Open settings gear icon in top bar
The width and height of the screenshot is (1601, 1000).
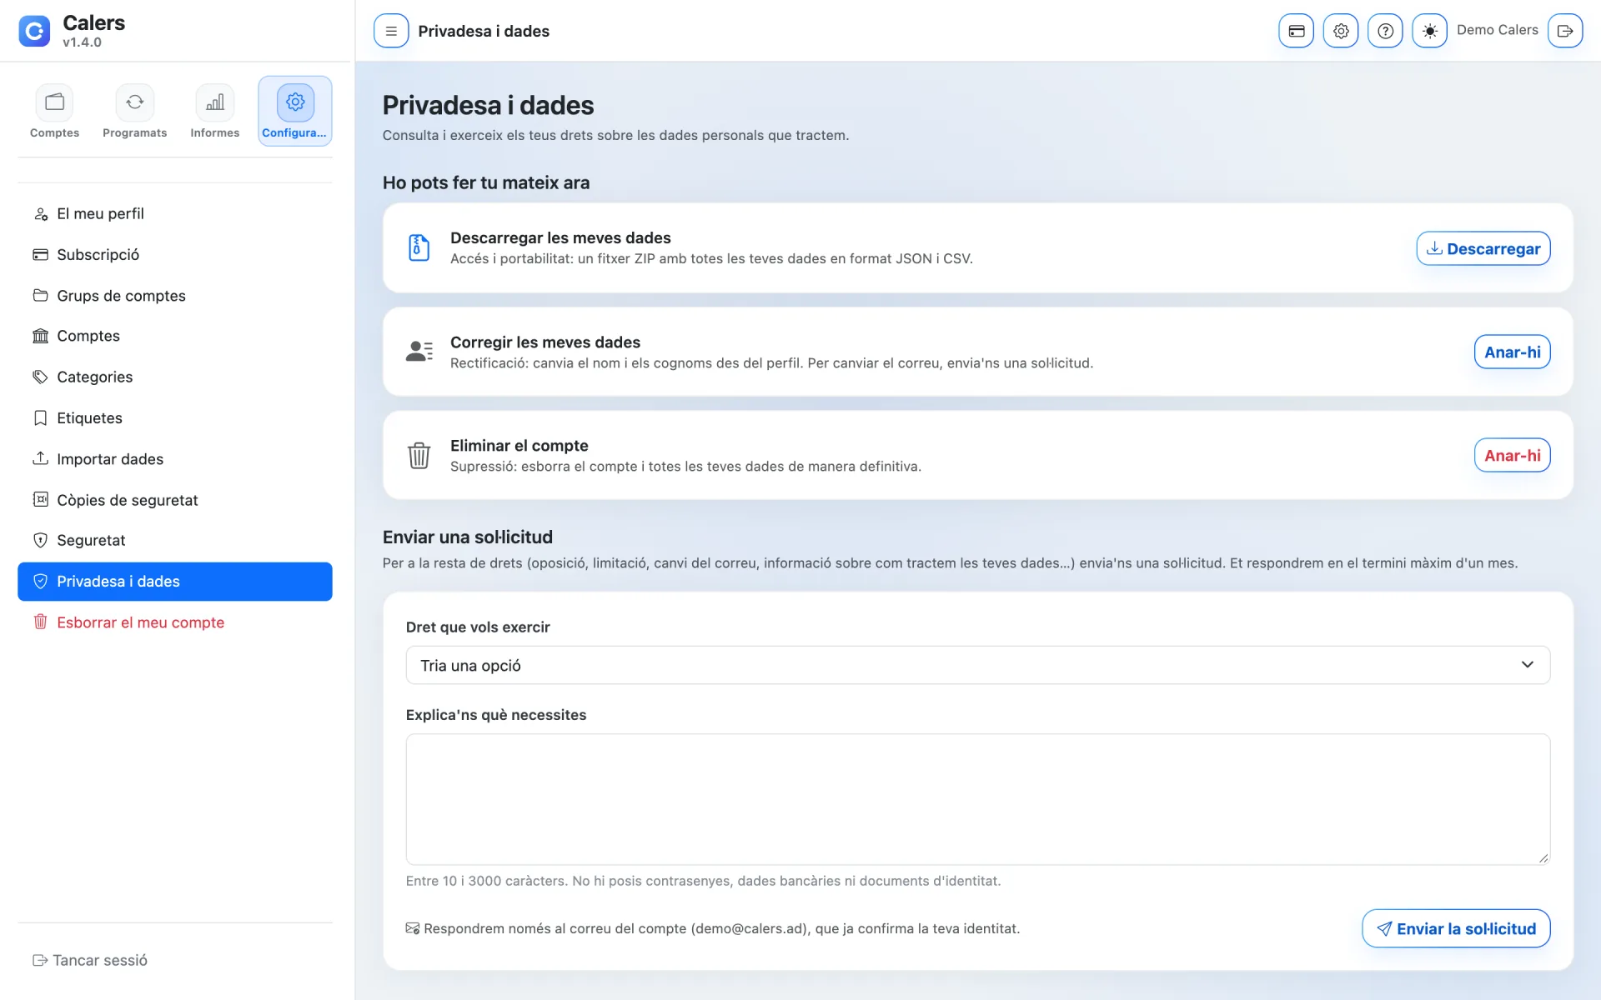(x=1341, y=31)
